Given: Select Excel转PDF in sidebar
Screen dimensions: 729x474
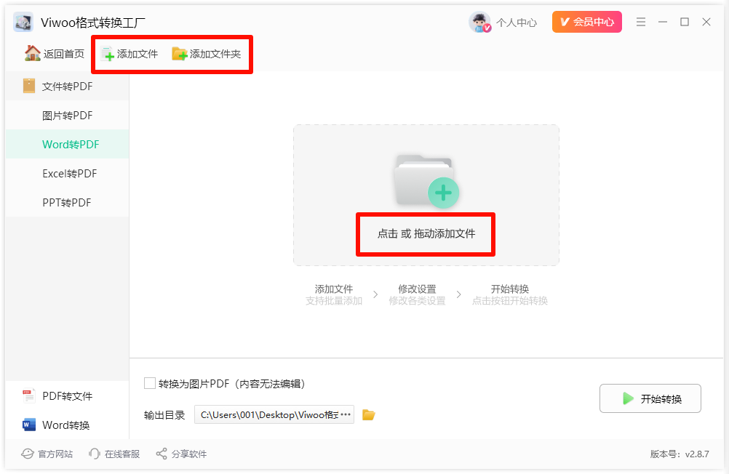Looking at the screenshot, I should (67, 173).
